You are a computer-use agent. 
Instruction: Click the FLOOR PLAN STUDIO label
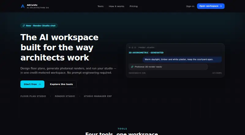(33, 96)
